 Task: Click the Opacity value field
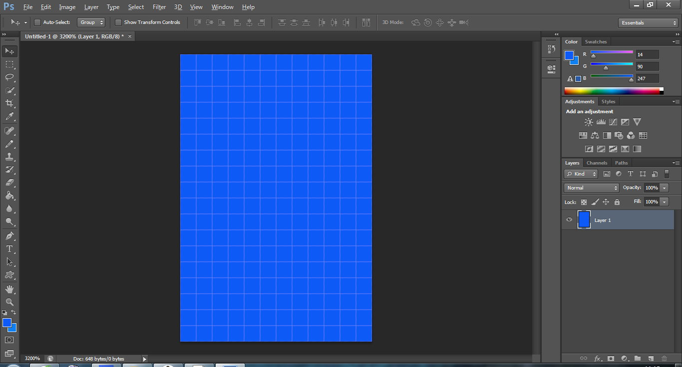coord(651,188)
